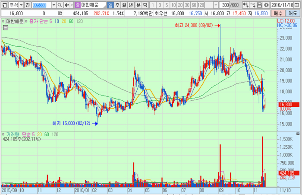Click the speaker sound icon

(65, 5)
